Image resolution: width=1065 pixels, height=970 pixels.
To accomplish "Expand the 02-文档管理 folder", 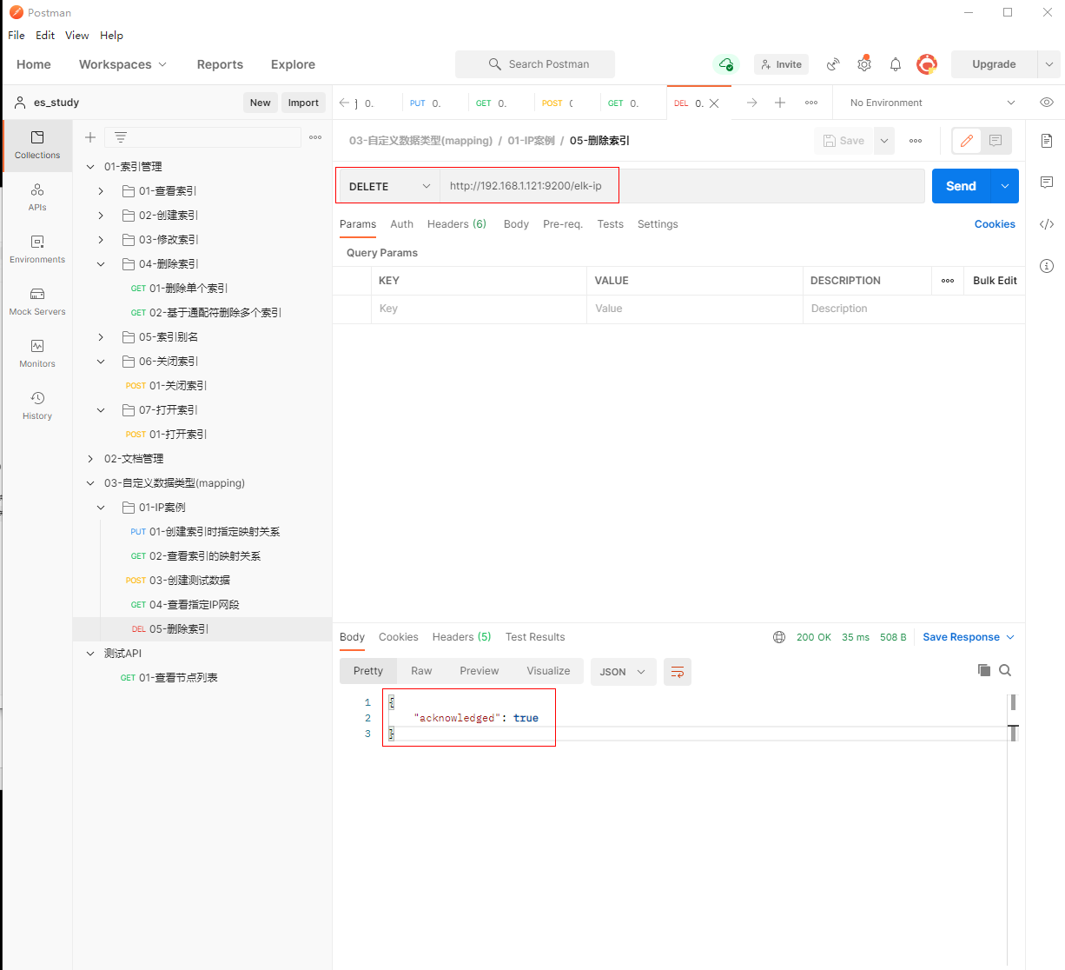I will pyautogui.click(x=90, y=459).
